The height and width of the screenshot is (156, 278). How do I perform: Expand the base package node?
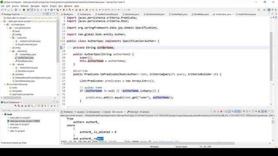click(x=10, y=31)
